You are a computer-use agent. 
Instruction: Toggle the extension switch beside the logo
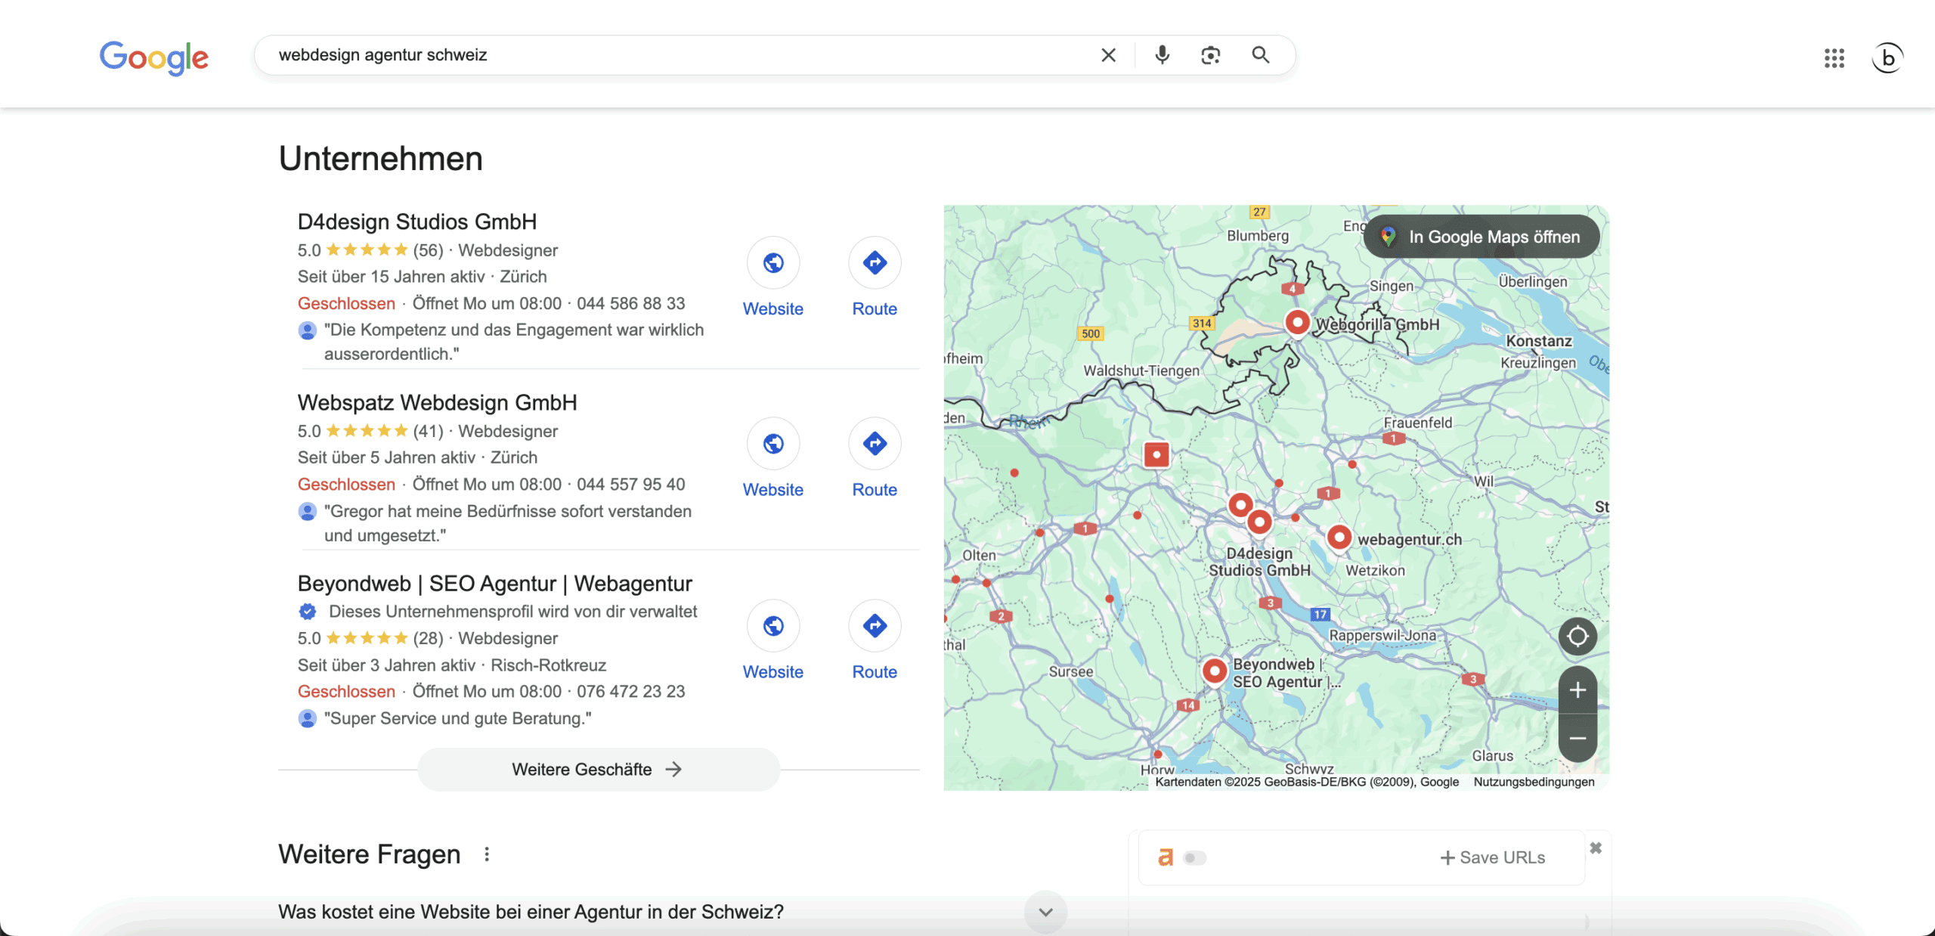[1194, 857]
